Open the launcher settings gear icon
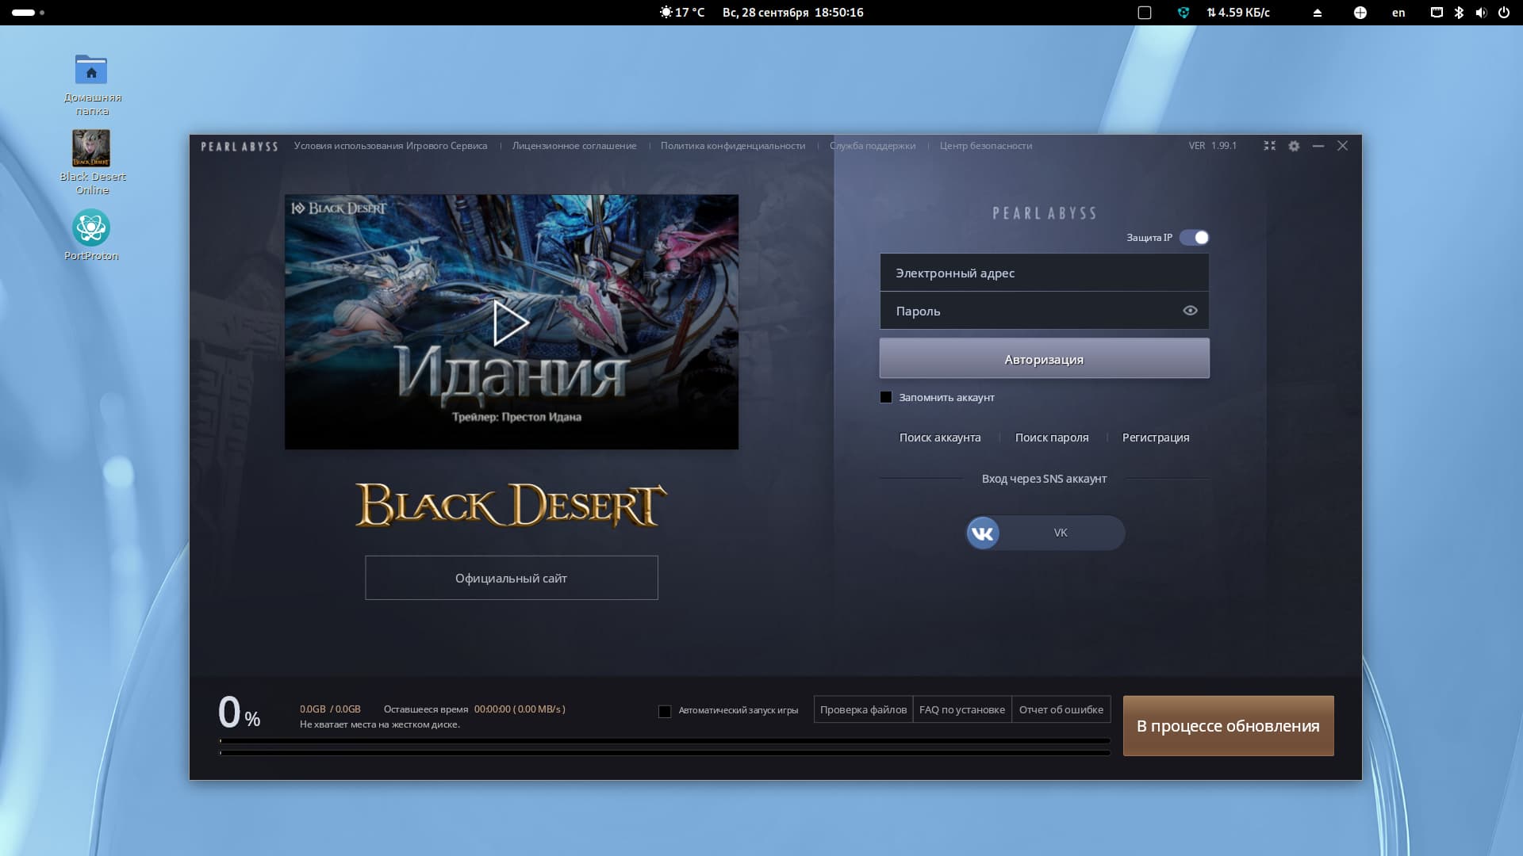The width and height of the screenshot is (1523, 856). click(x=1294, y=146)
